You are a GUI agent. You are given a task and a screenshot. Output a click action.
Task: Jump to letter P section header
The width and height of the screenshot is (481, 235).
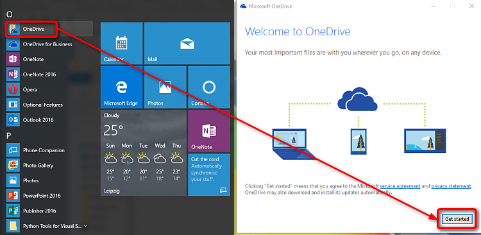9,135
